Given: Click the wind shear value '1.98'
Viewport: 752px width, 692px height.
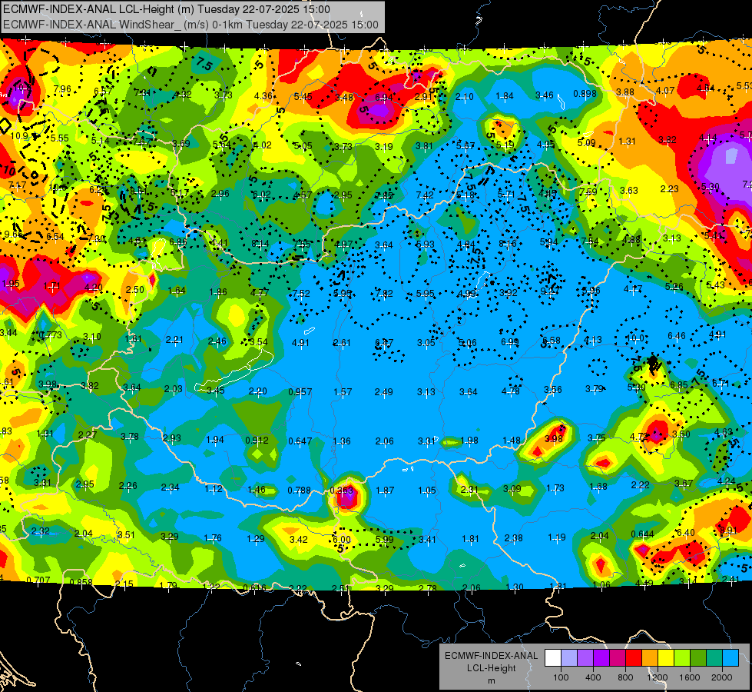Looking at the screenshot, I should 469,441.
